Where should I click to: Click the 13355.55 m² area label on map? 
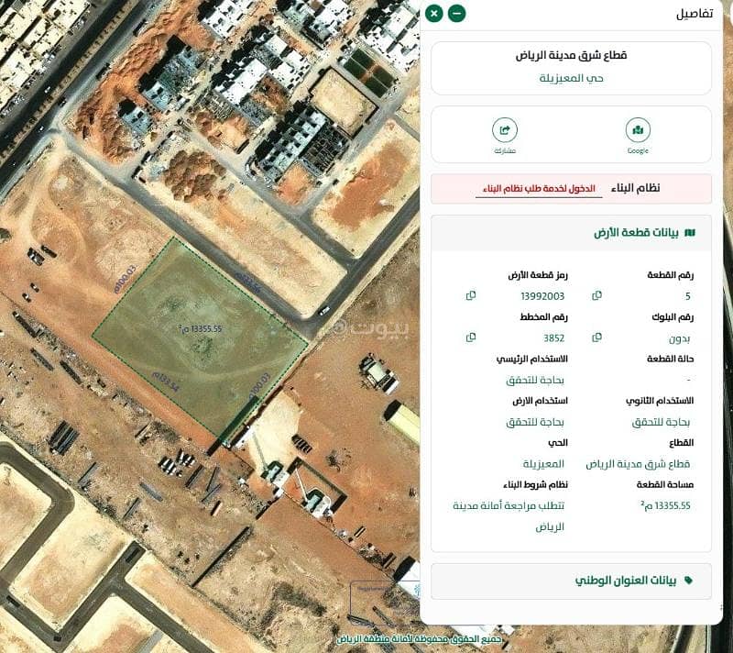coord(200,327)
